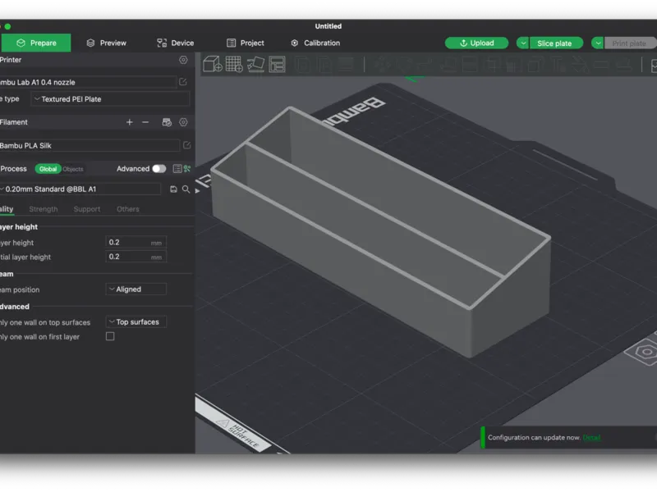
Task: Add a model with the cube icon
Action: point(213,64)
